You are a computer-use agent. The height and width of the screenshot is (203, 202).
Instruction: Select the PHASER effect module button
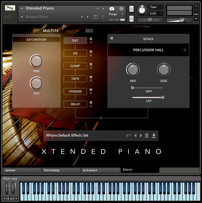click(75, 91)
